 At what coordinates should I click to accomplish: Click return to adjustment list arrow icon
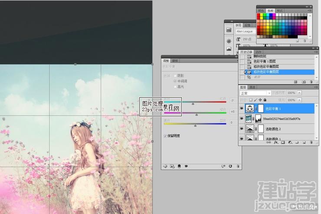click(x=165, y=166)
